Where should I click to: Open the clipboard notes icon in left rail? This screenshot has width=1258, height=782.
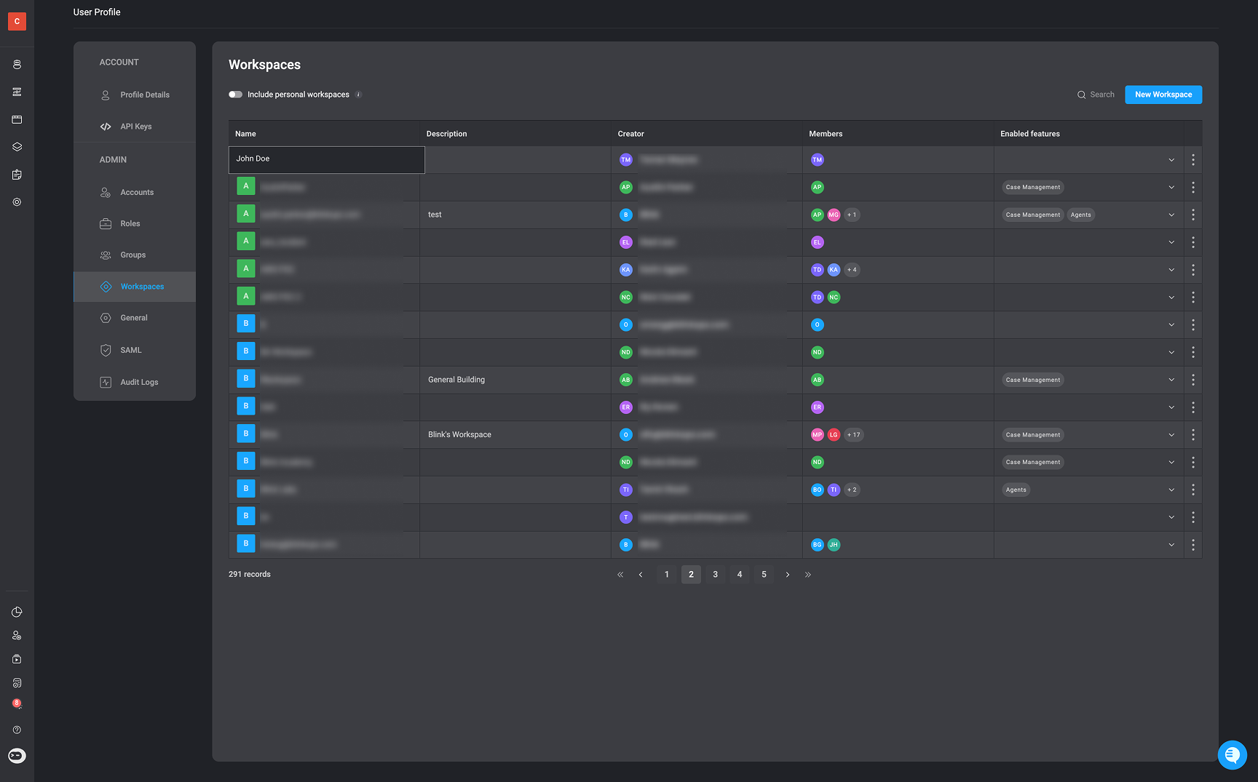click(x=17, y=175)
